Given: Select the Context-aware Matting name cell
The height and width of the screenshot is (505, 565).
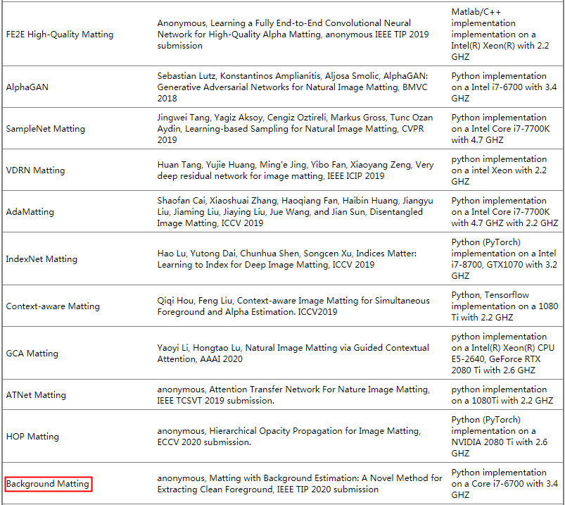Looking at the screenshot, I should (53, 306).
